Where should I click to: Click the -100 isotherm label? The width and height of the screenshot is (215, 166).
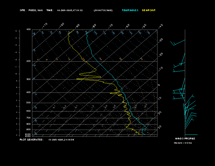click(x=61, y=25)
